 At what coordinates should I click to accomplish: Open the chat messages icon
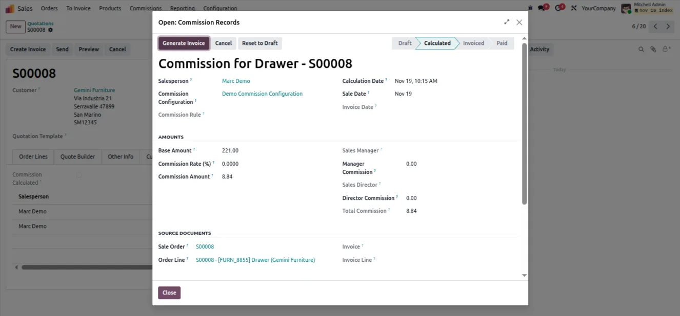coord(542,8)
